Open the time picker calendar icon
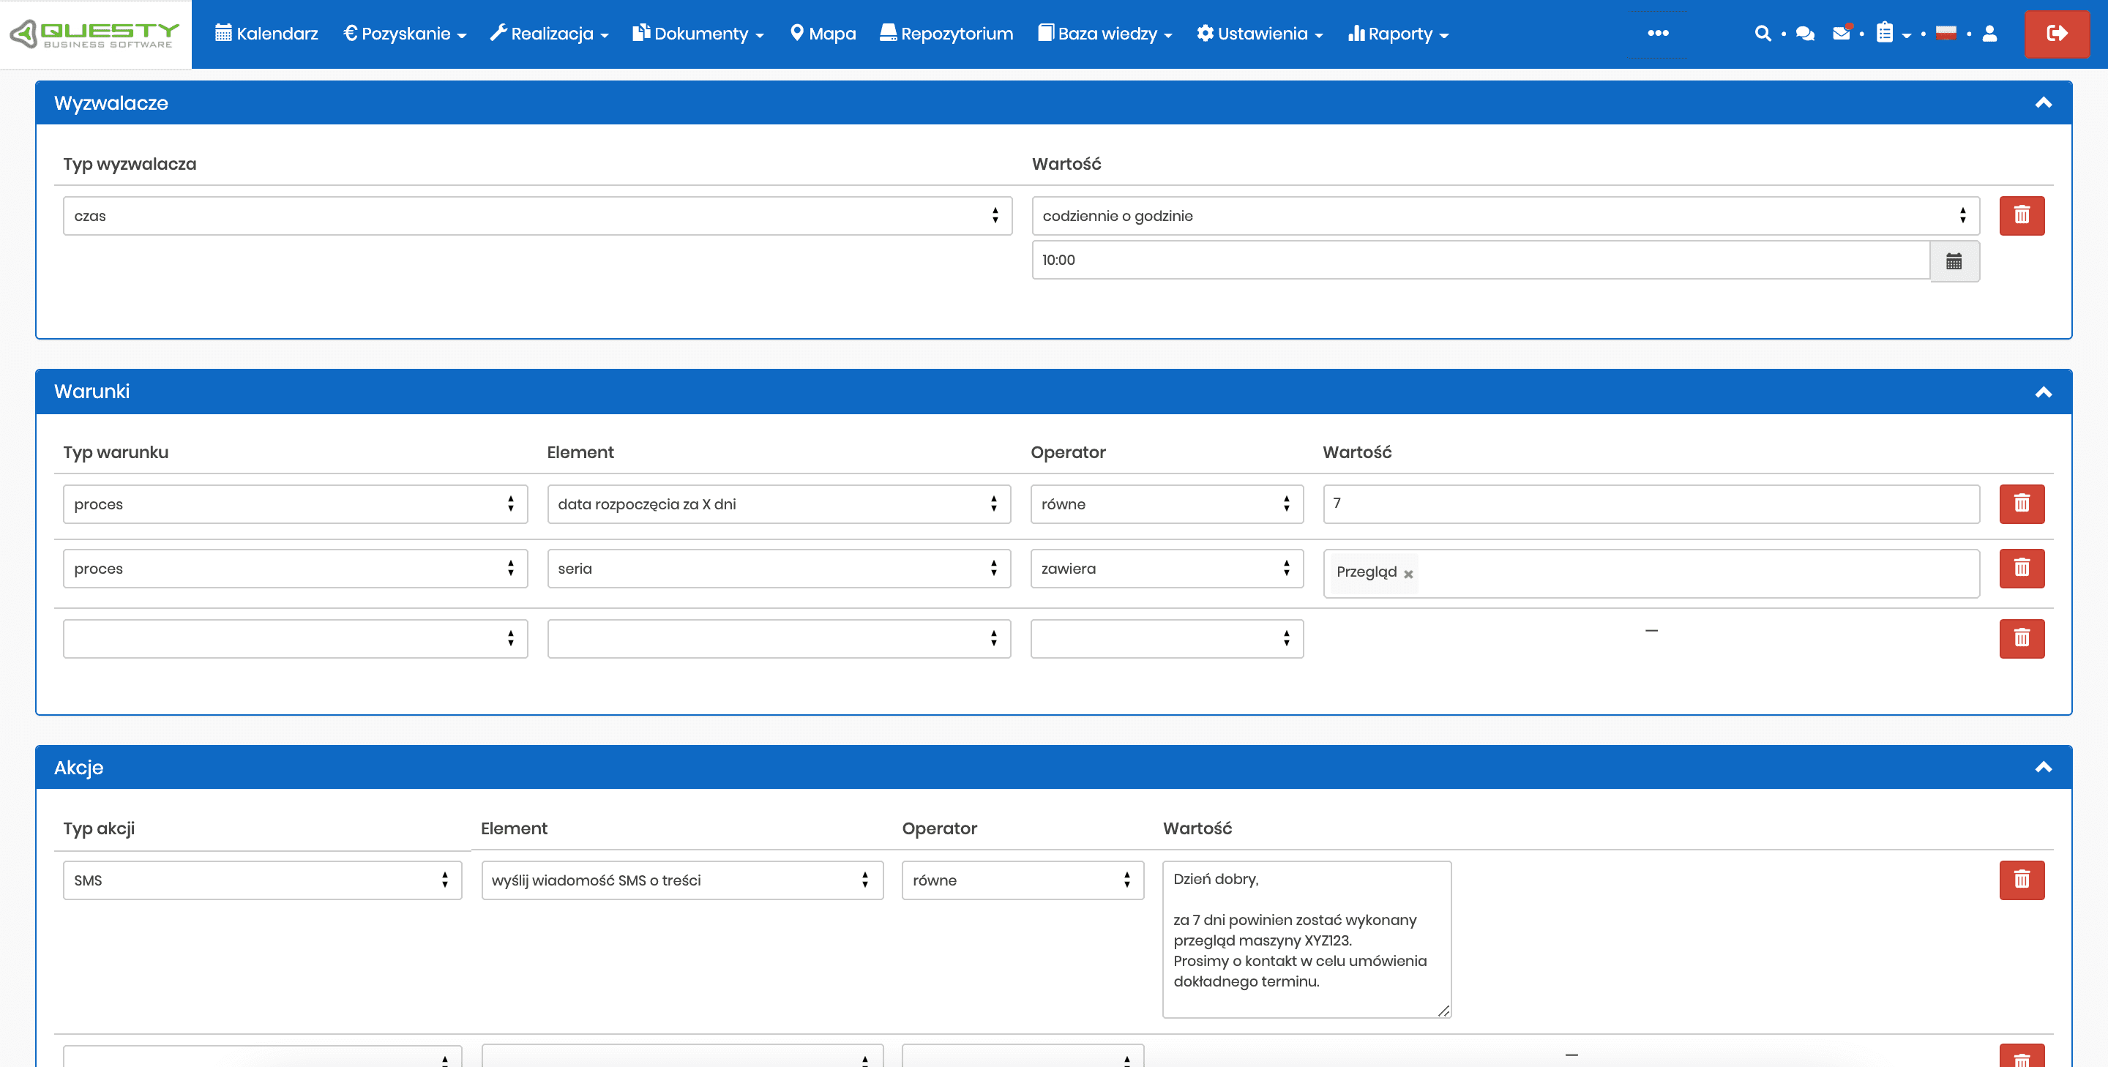2108x1067 pixels. [1954, 262]
